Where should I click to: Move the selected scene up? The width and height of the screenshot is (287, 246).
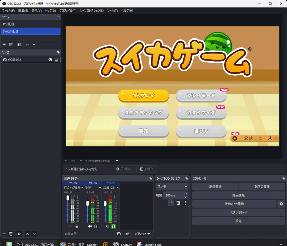tap(28, 44)
